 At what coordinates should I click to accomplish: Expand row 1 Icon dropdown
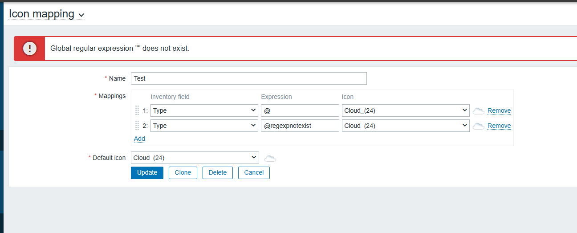click(x=405, y=110)
